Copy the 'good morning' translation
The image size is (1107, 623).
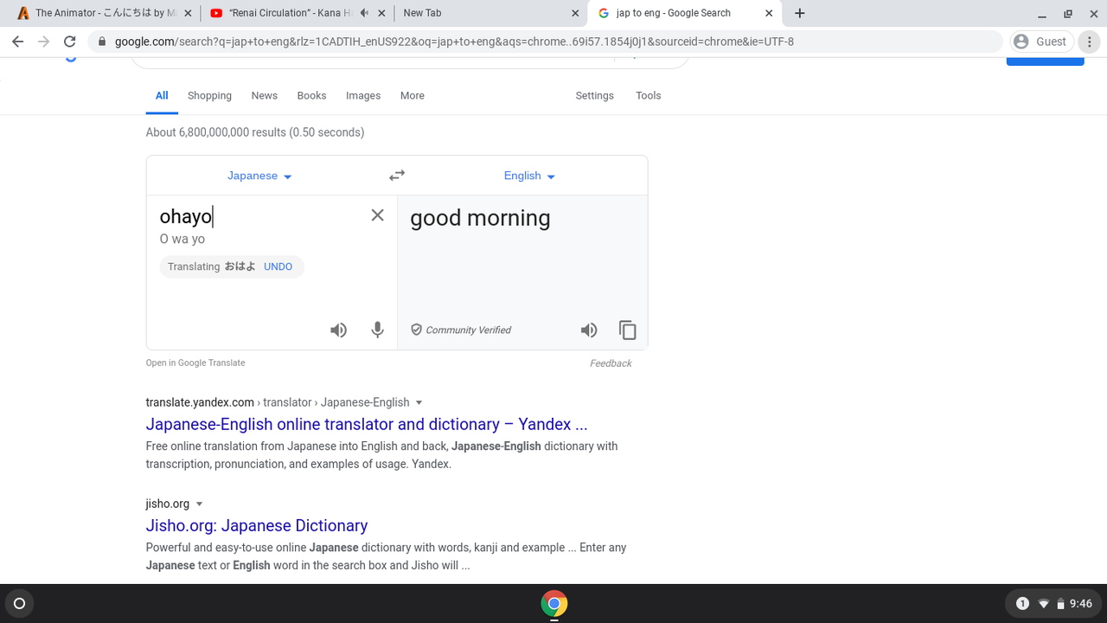tap(628, 330)
